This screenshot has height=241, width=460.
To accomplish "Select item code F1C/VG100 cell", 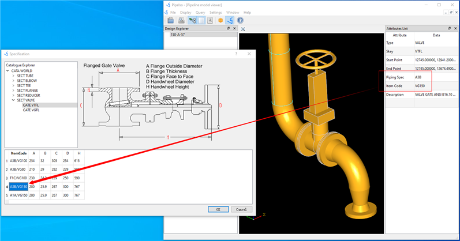I will [18, 178].
